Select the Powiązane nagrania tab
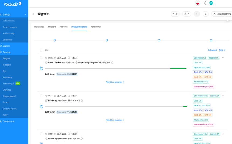 (79, 27)
